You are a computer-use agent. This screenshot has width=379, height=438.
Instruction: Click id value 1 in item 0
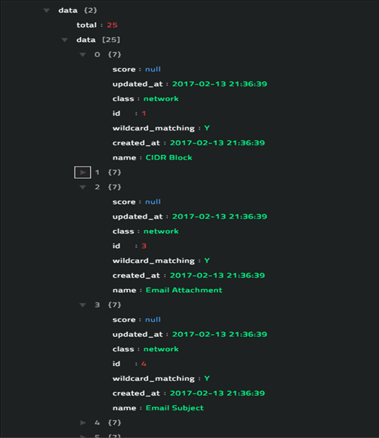tap(144, 113)
